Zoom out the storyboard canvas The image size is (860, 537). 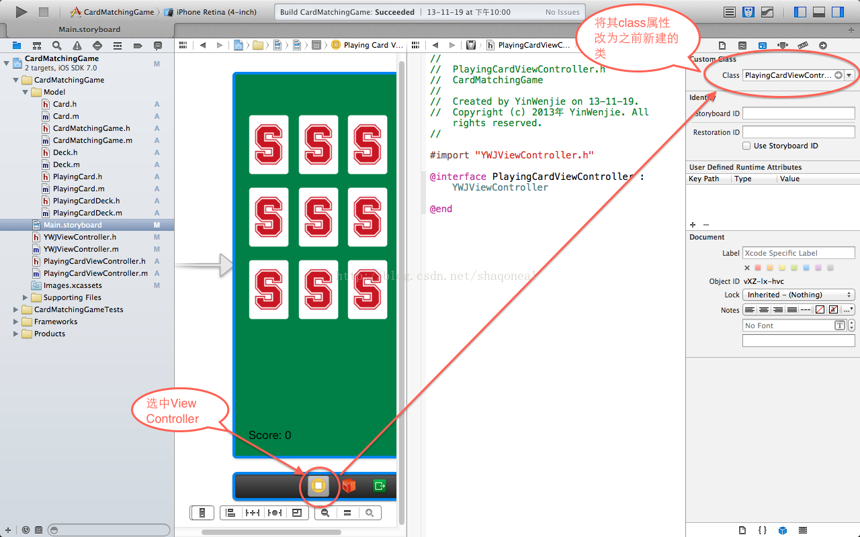click(325, 513)
